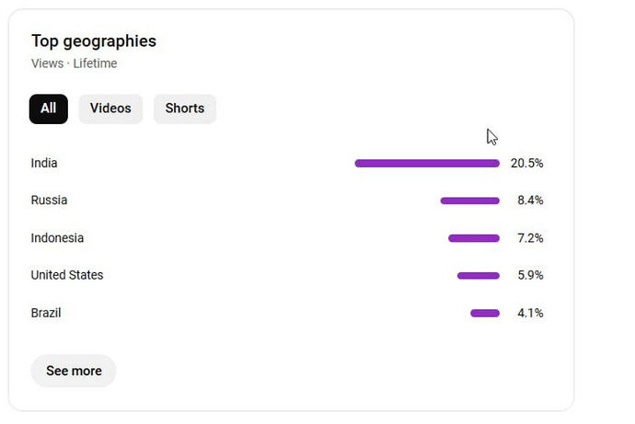Select the Russia country label
The image size is (635, 424).
[49, 201]
